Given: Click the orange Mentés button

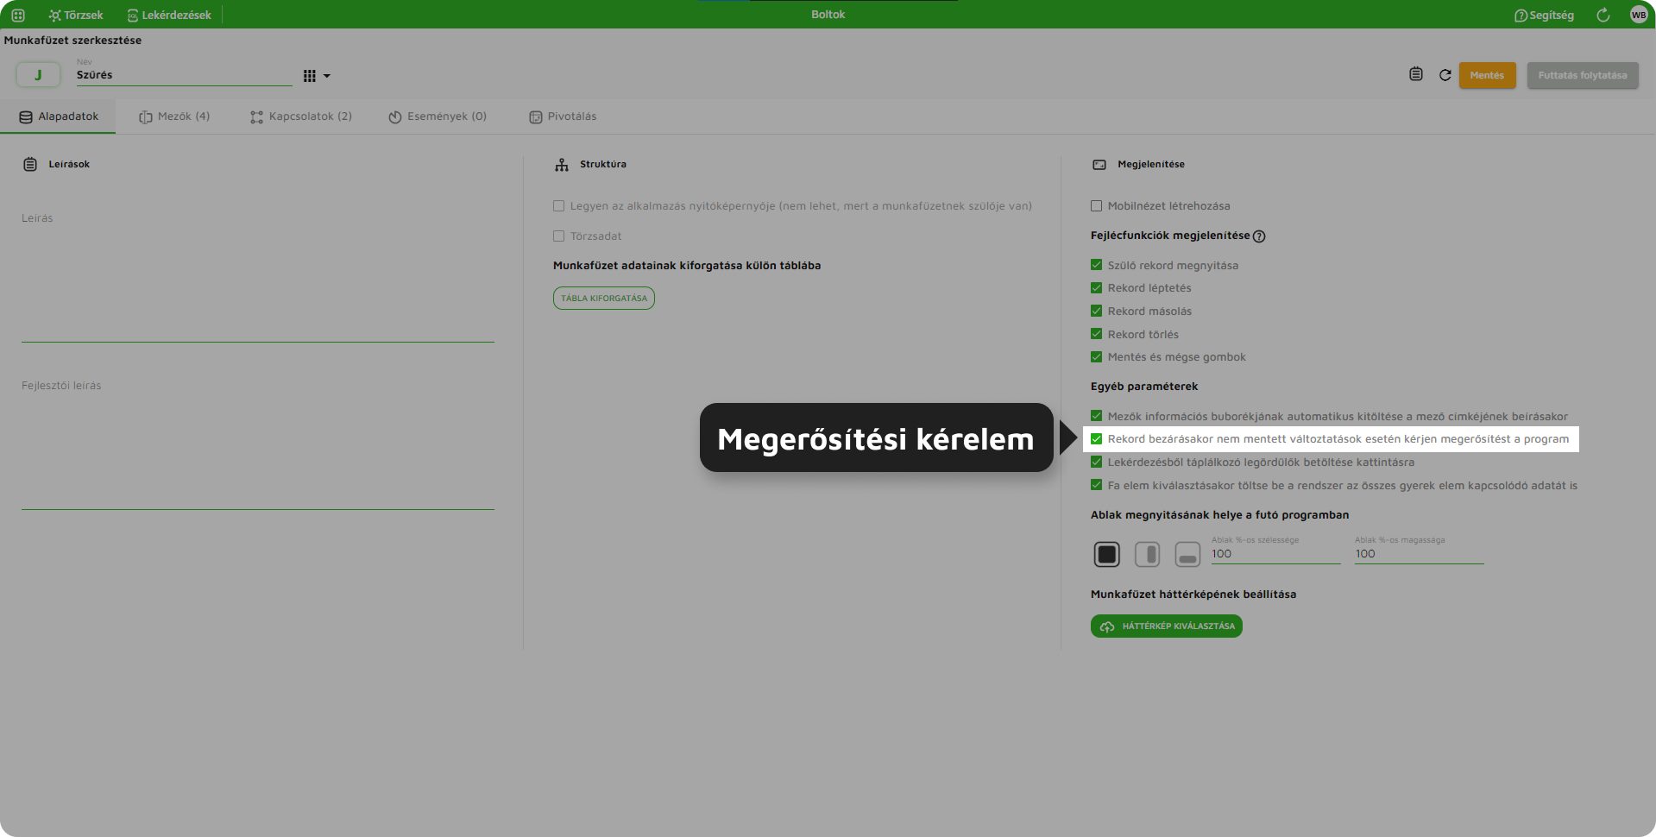Looking at the screenshot, I should tap(1487, 75).
